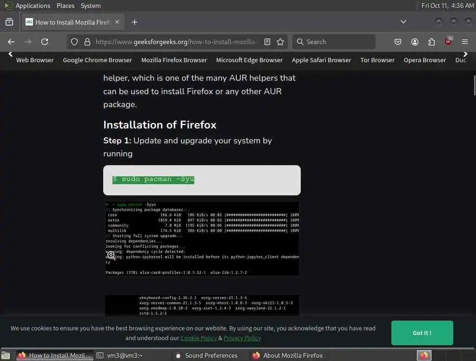This screenshot has height=361, width=476.
Task: Open the System menu
Action: (x=91, y=6)
